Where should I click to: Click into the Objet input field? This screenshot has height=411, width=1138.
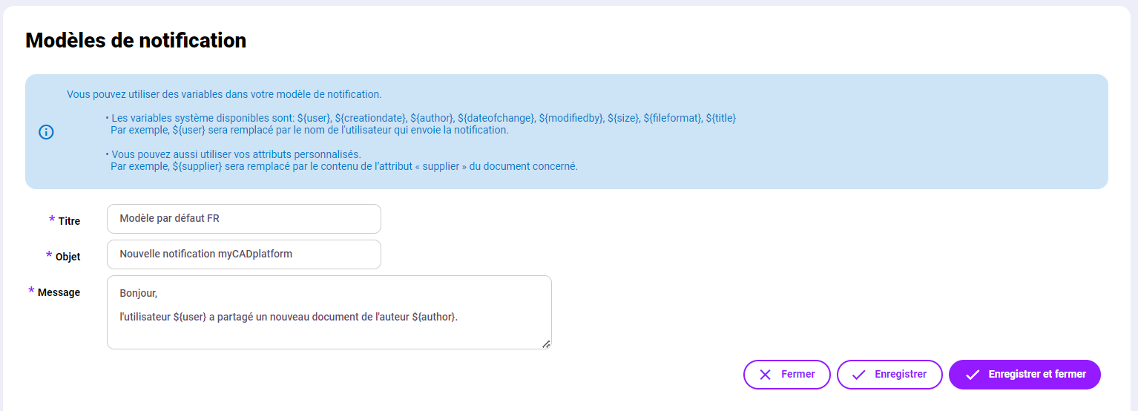243,254
